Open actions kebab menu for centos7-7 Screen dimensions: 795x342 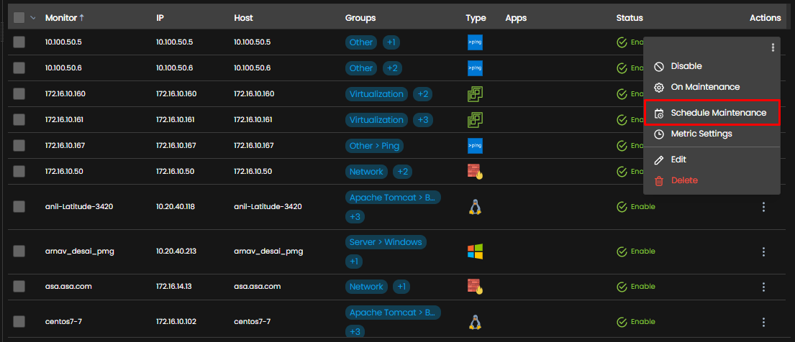pos(763,322)
